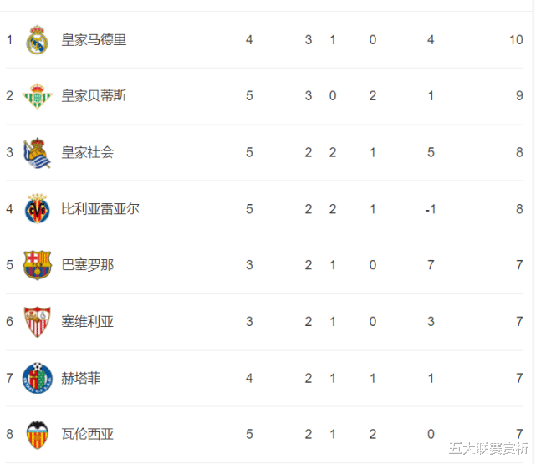536x464 pixels.
Task: Click the Real Madrid club crest
Action: click(37, 40)
